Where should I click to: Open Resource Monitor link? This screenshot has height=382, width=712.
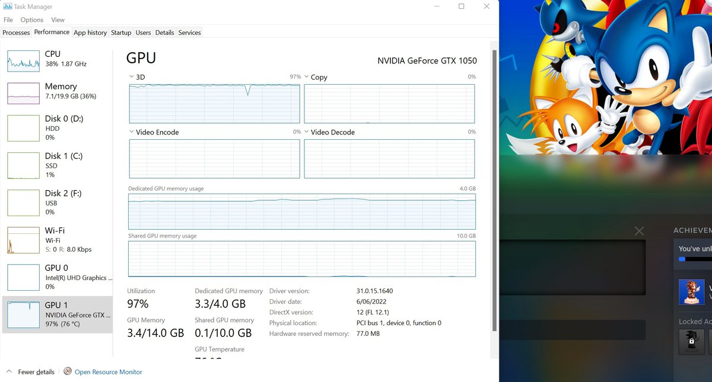109,372
